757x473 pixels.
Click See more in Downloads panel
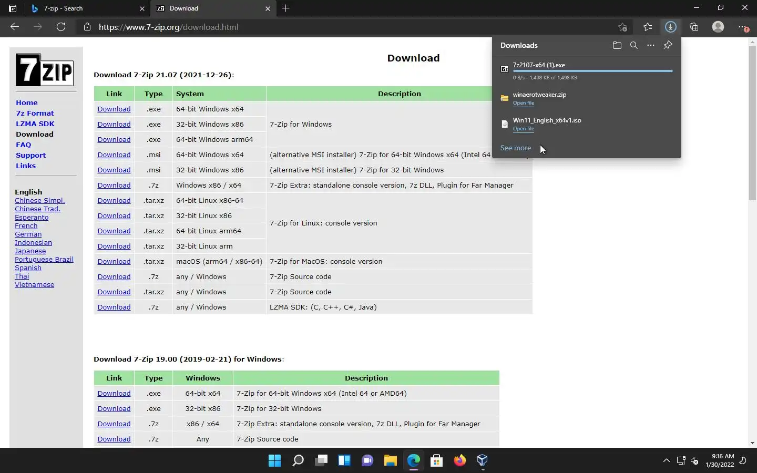tap(516, 148)
